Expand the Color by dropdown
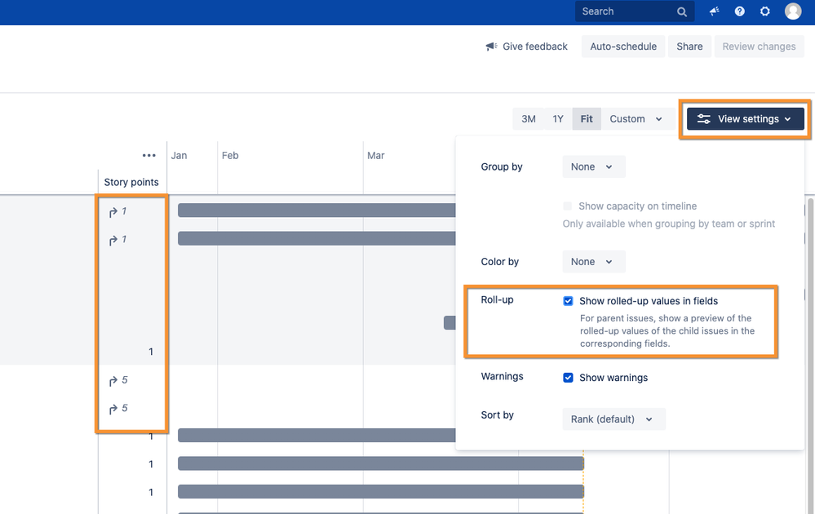The height and width of the screenshot is (514, 815). 593,262
